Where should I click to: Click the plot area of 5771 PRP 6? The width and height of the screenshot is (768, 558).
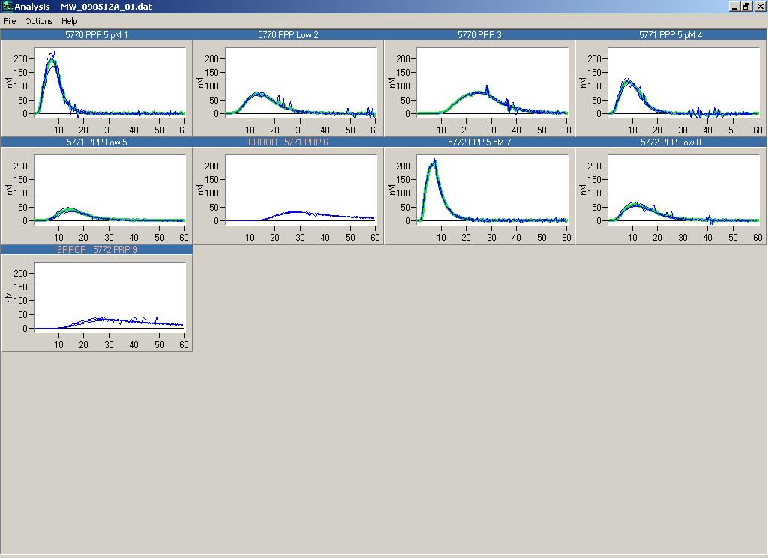(301, 190)
